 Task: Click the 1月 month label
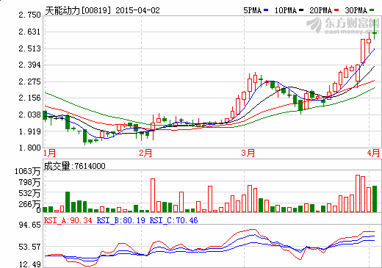pyautogui.click(x=50, y=153)
